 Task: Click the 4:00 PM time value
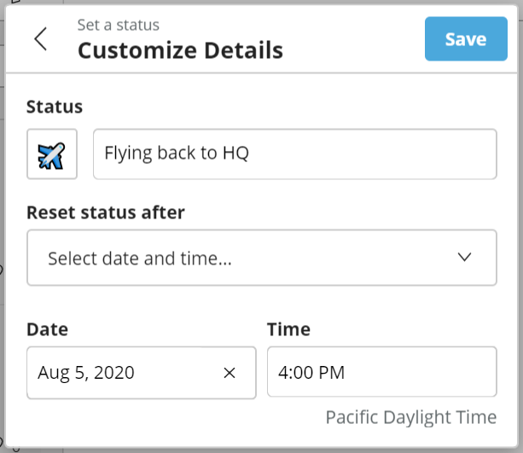tap(311, 373)
